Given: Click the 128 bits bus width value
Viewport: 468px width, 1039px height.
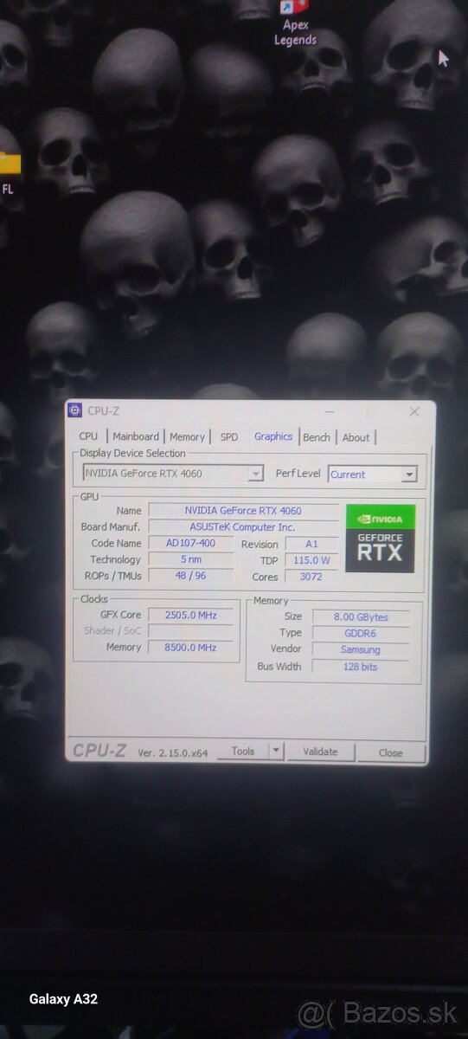Looking at the screenshot, I should click(360, 666).
